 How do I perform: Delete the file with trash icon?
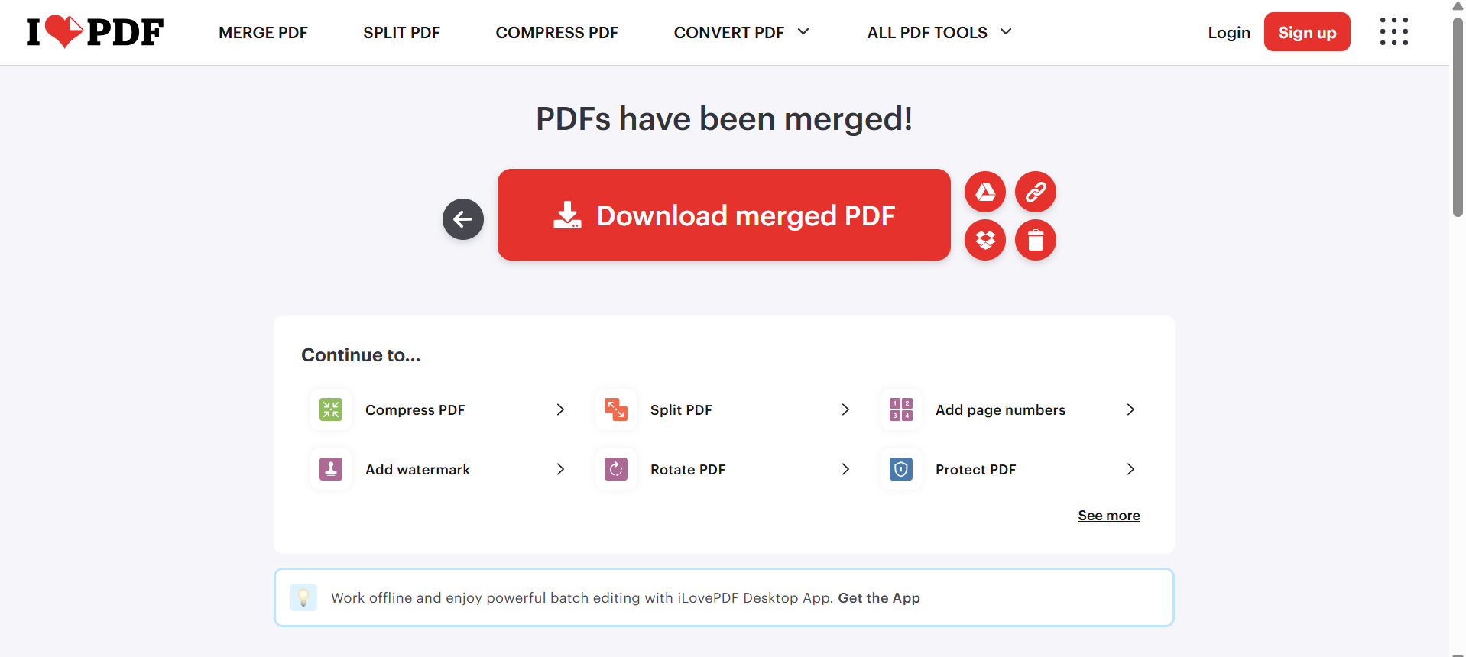point(1036,240)
